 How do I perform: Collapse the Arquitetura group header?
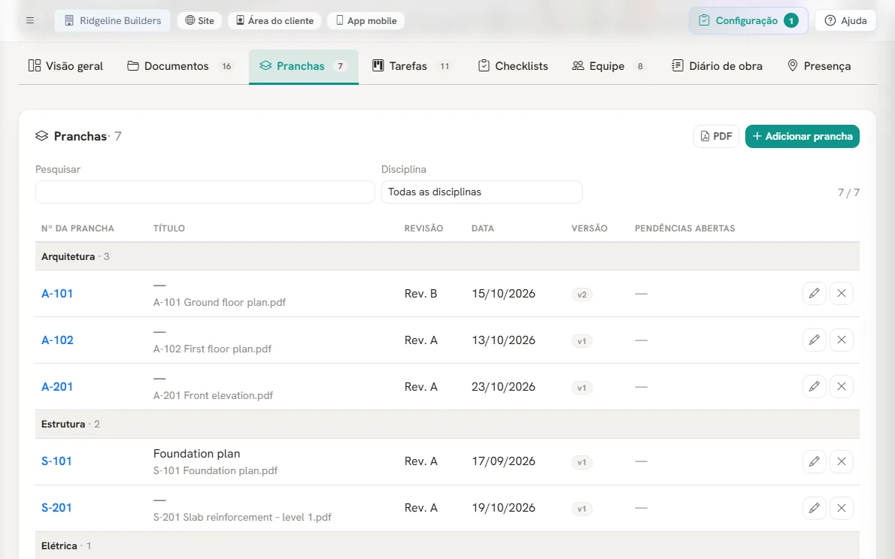coord(447,257)
